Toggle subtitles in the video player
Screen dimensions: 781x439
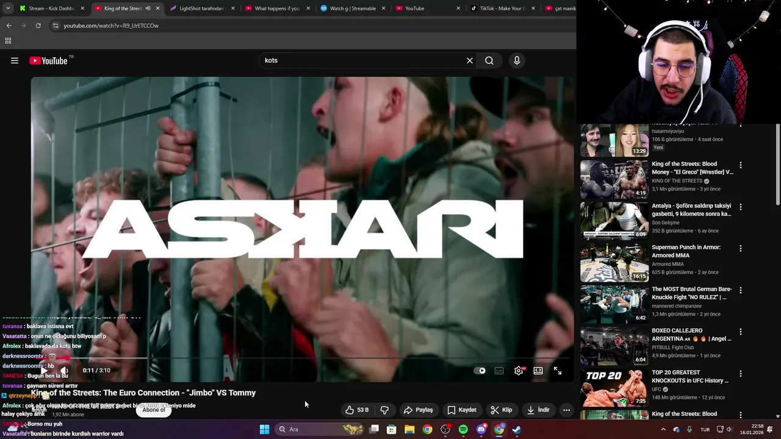coord(499,371)
